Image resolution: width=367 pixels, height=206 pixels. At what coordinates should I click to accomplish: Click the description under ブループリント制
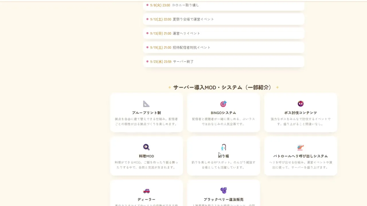[x=146, y=122]
